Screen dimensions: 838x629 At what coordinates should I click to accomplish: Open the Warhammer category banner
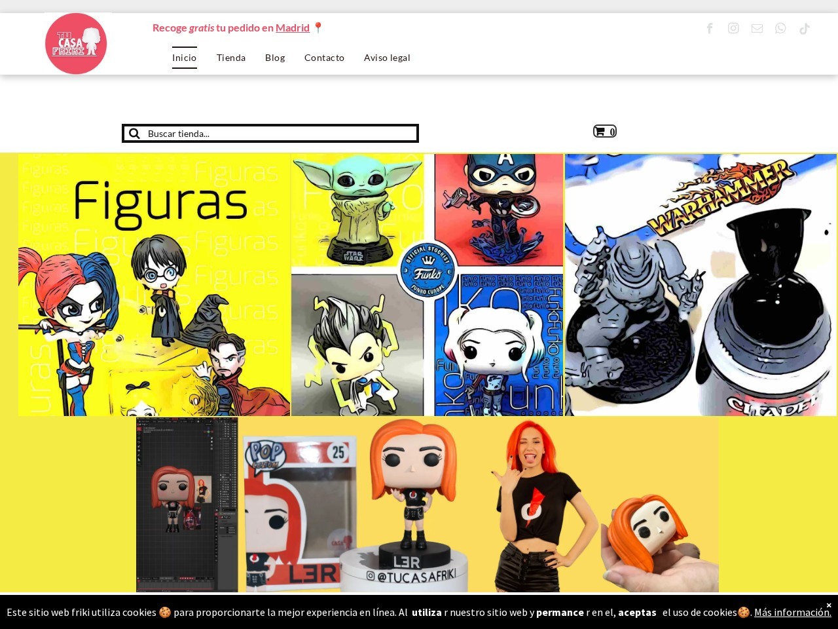tap(701, 285)
